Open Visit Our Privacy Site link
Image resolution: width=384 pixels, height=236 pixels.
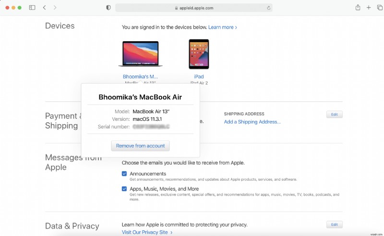coord(147,232)
